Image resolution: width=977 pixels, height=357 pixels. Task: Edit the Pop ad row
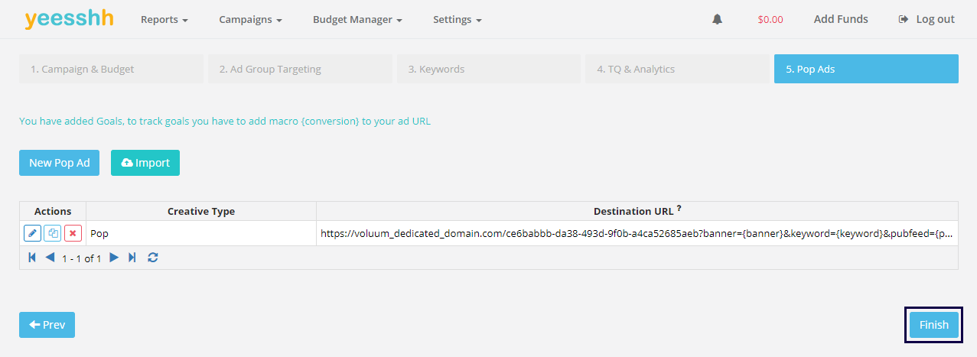coord(32,233)
